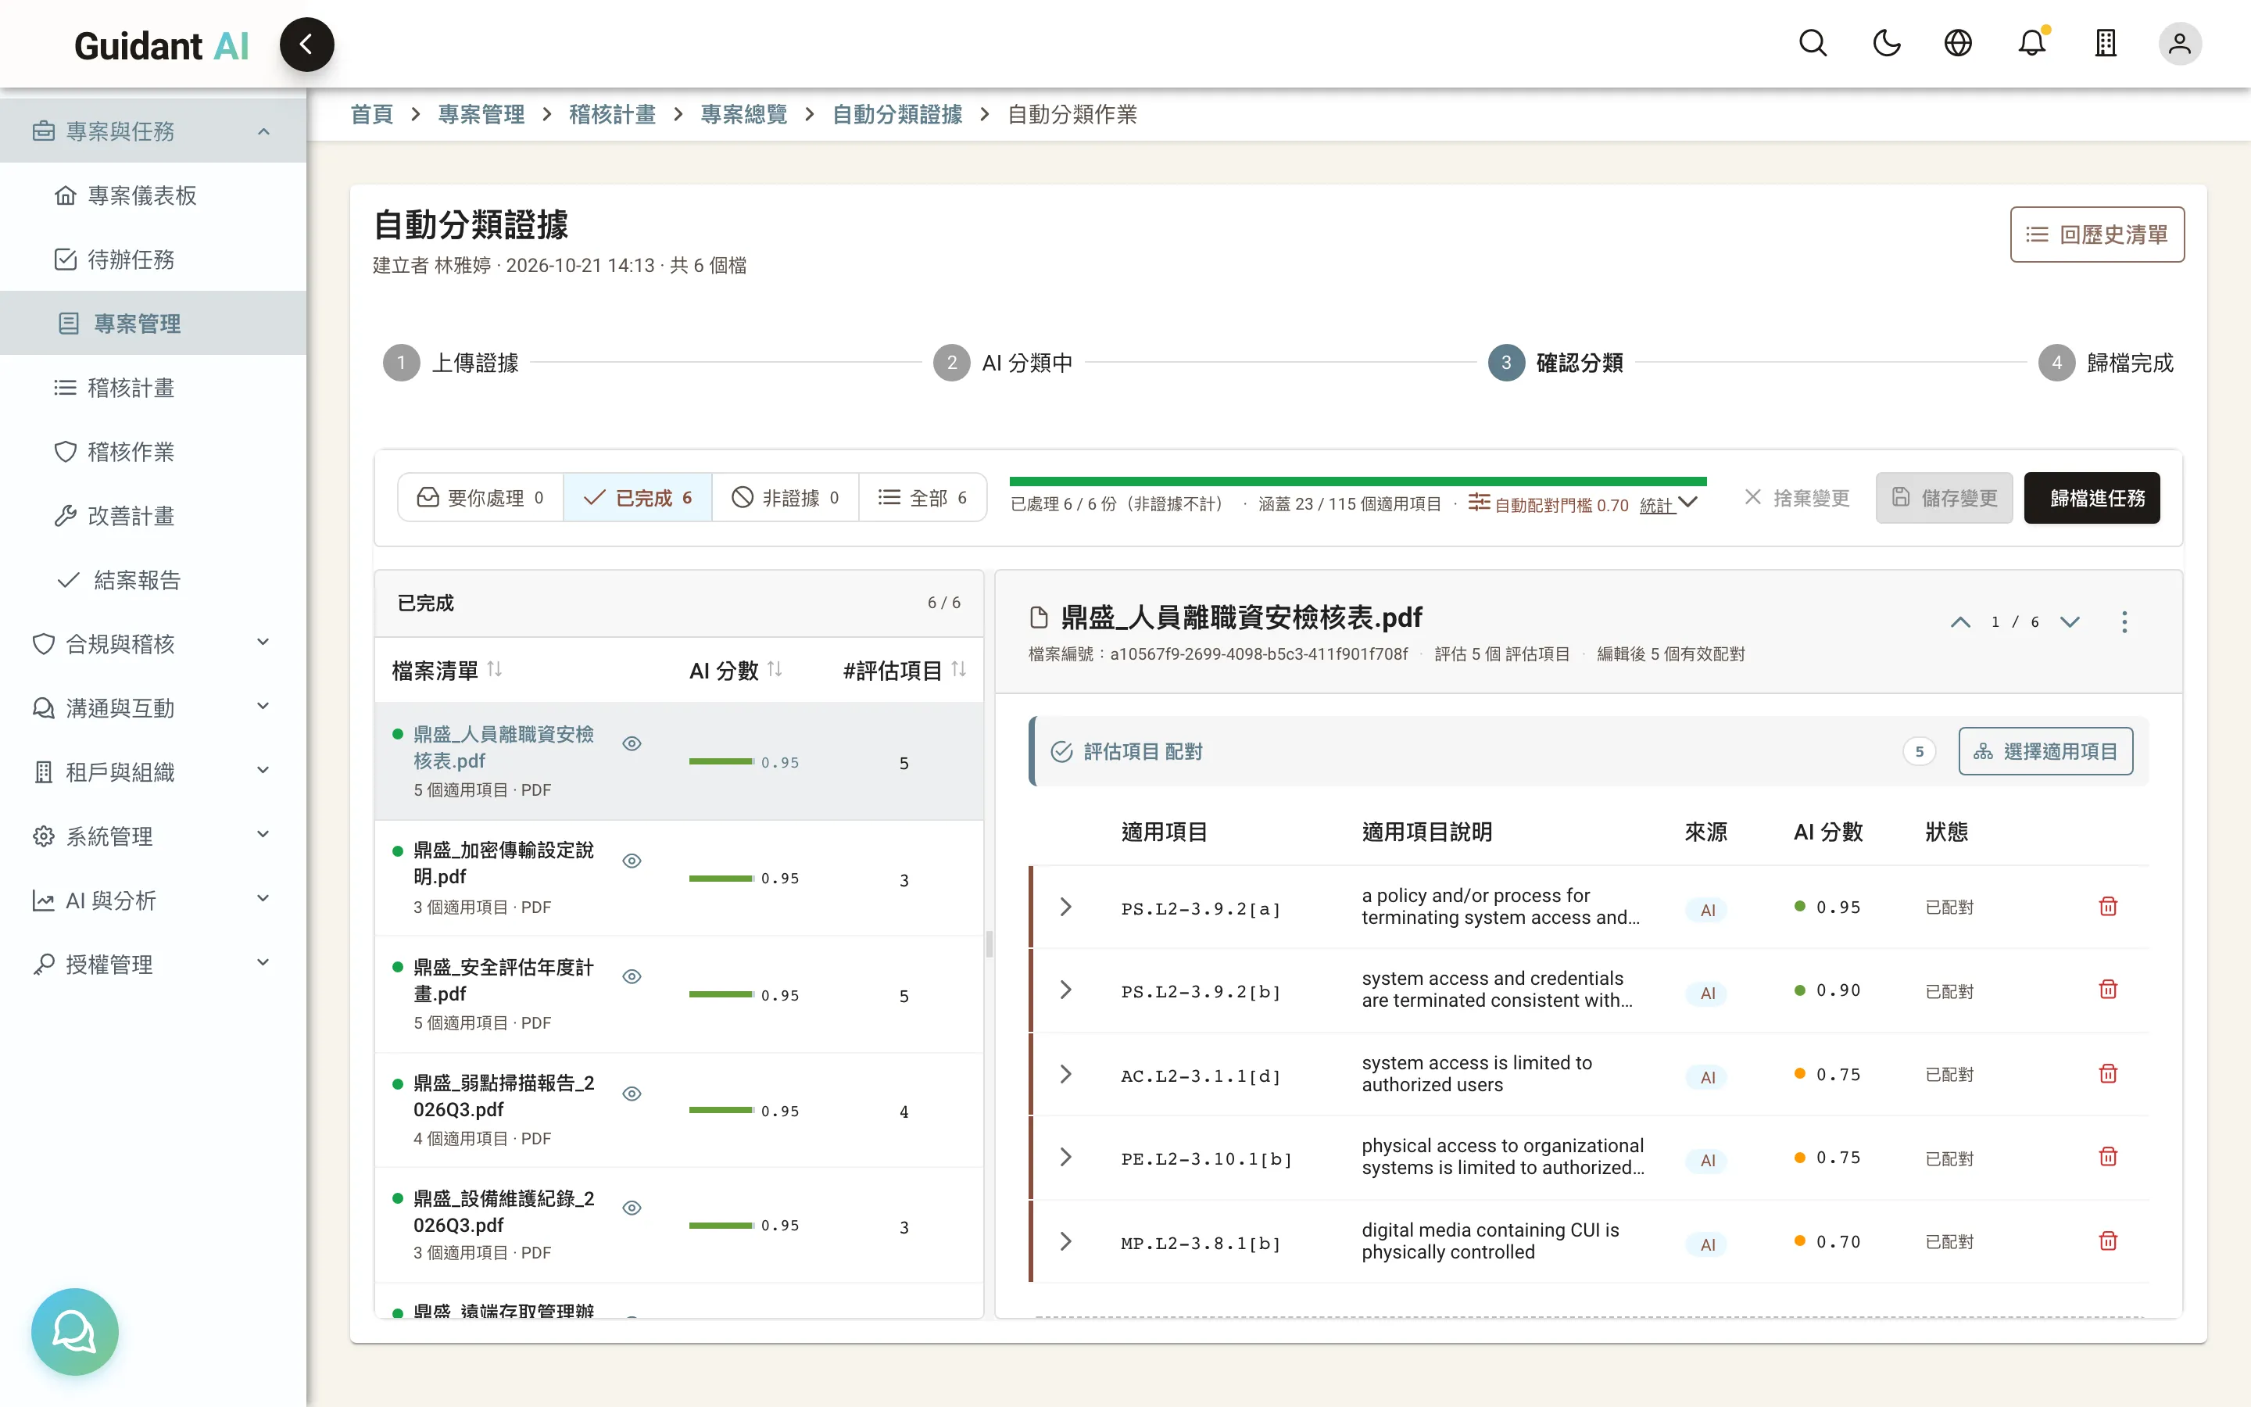Expand 合規與稽核 sidebar section
The image size is (2251, 1407).
pyautogui.click(x=152, y=643)
